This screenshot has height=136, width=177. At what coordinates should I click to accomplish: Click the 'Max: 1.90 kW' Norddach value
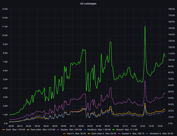[104, 129]
